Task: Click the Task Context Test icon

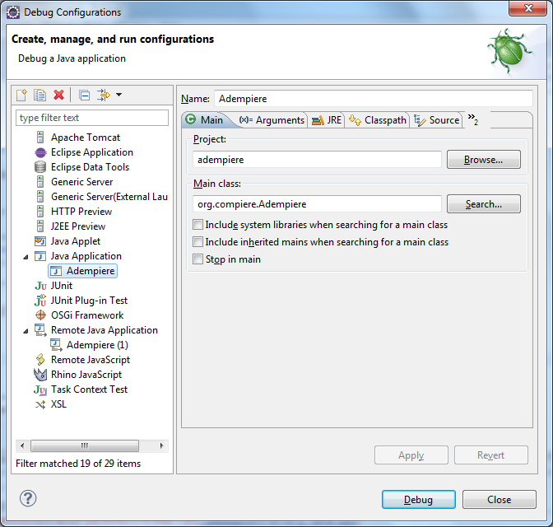Action: tap(40, 389)
